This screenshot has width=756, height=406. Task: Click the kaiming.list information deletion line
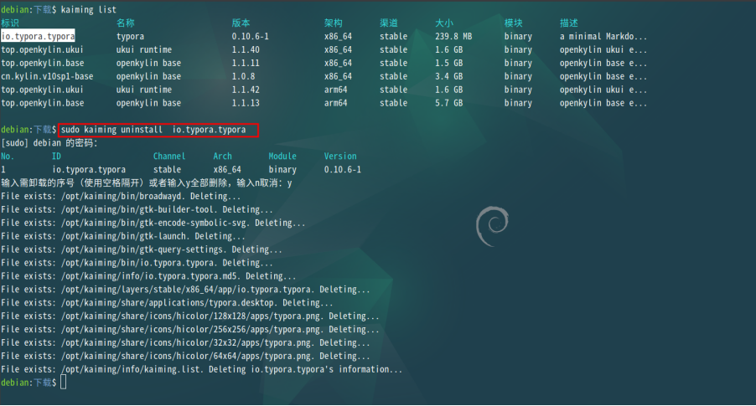201,369
